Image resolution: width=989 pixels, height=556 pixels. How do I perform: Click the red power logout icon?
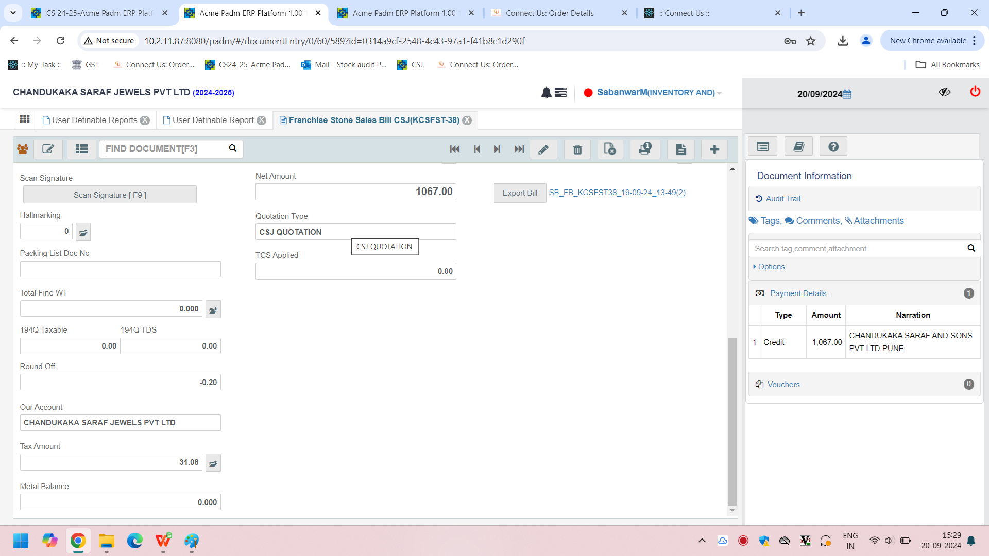pos(975,92)
